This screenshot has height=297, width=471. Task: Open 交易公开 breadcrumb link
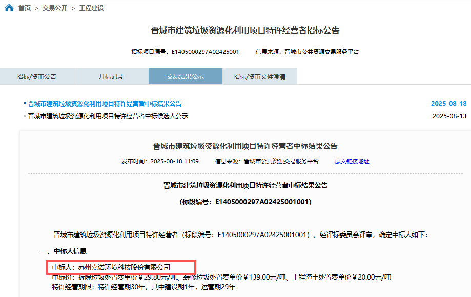pyautogui.click(x=55, y=8)
